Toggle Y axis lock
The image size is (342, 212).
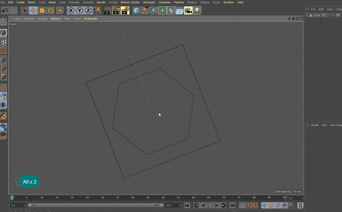79,11
